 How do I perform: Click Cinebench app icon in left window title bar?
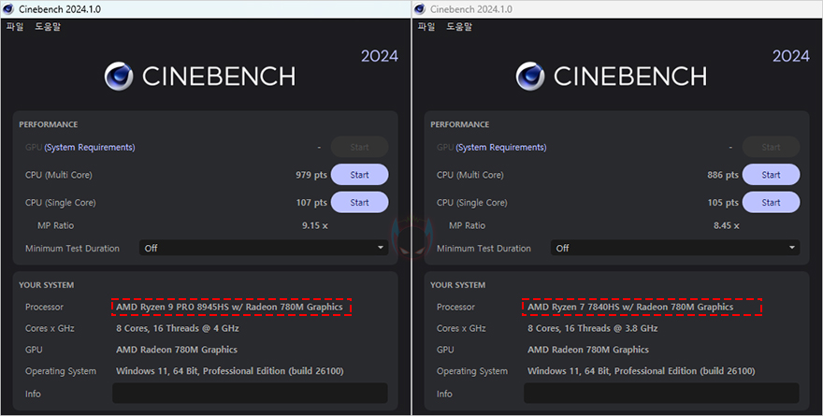tap(8, 9)
